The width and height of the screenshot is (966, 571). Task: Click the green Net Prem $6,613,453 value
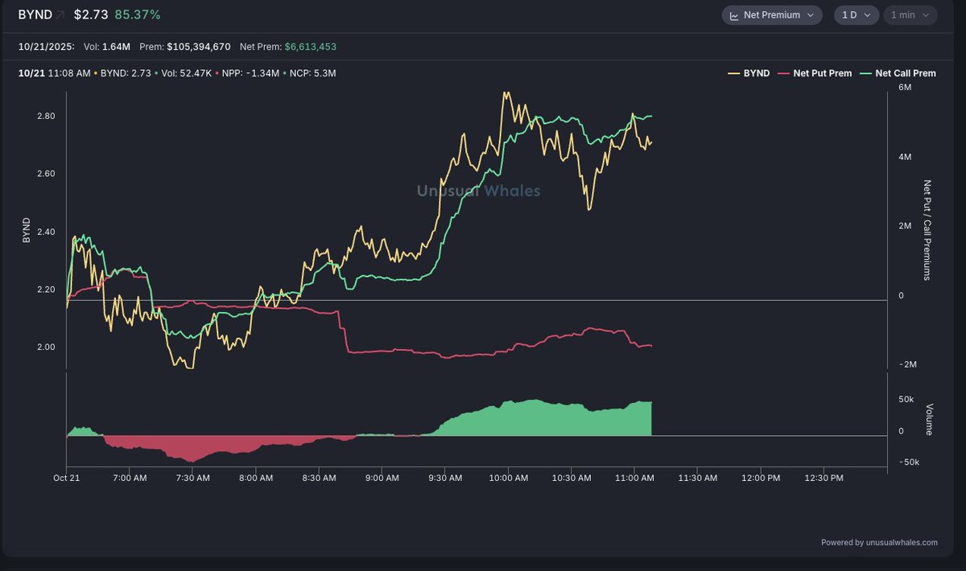[310, 47]
